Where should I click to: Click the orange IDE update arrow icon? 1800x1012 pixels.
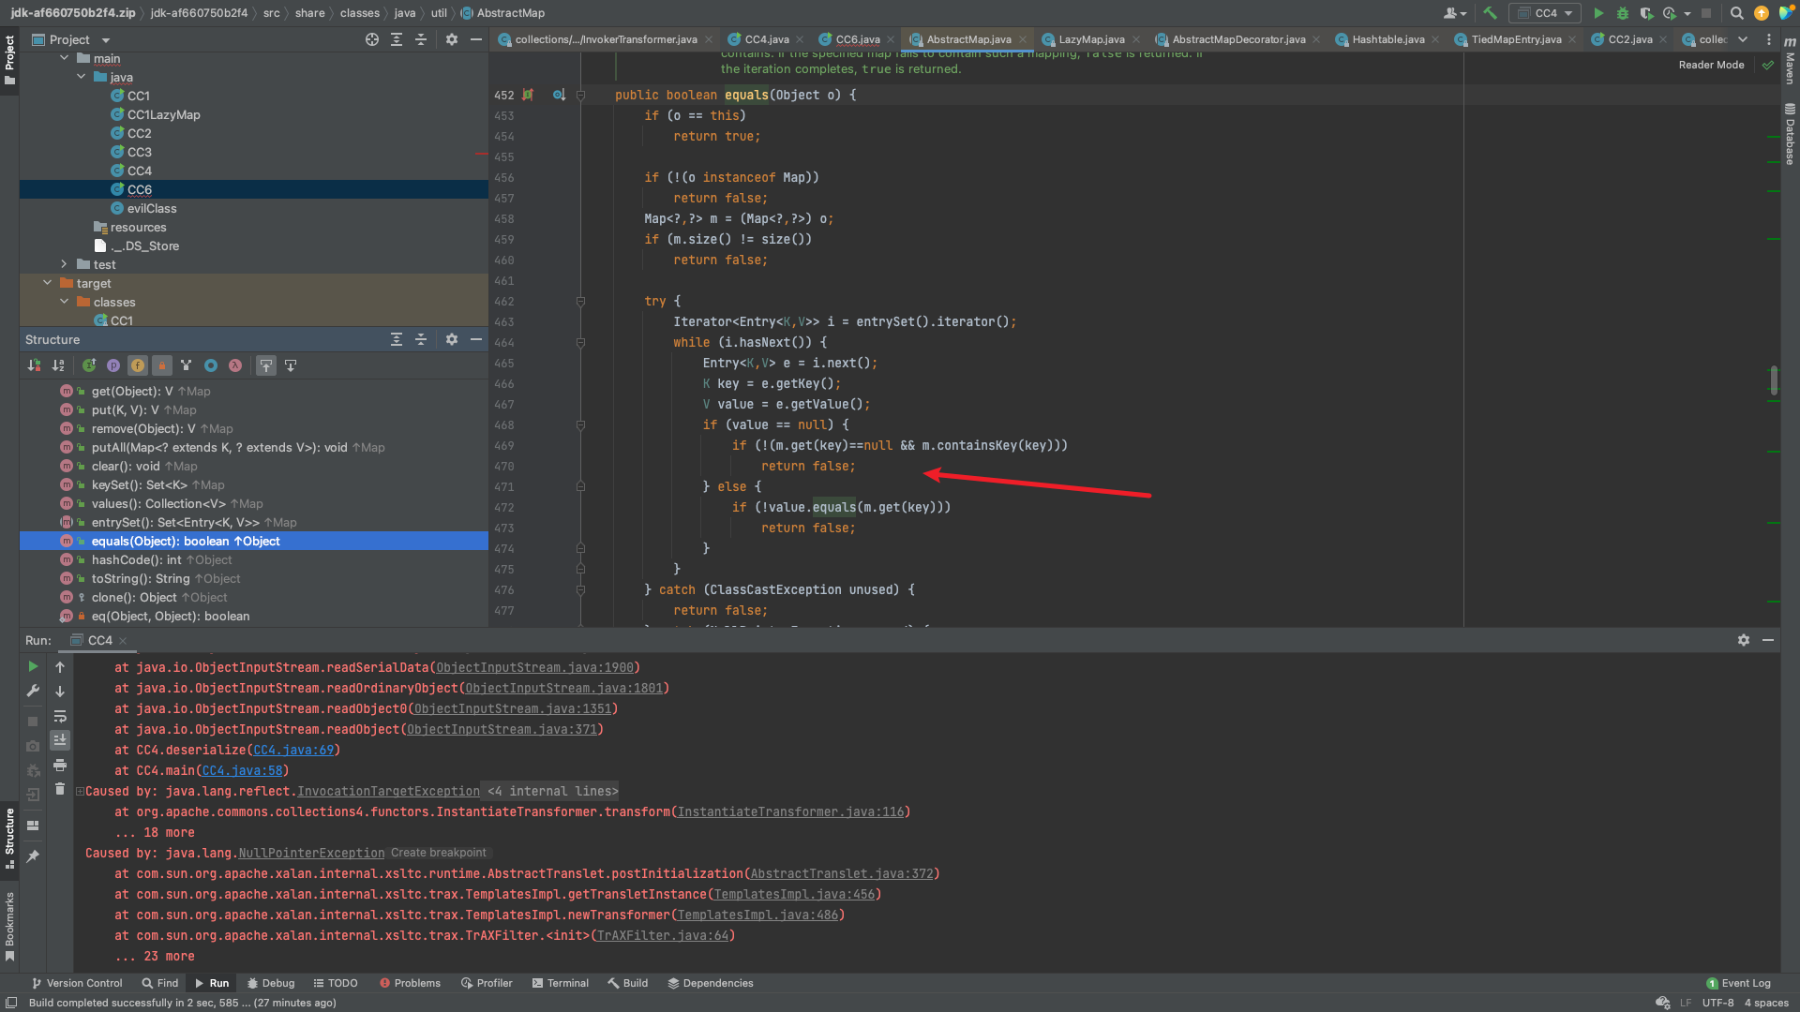tap(1762, 13)
